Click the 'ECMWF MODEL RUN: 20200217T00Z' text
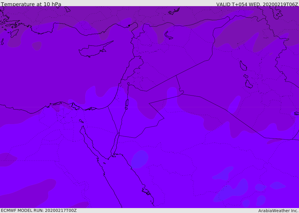 [x=39, y=210]
